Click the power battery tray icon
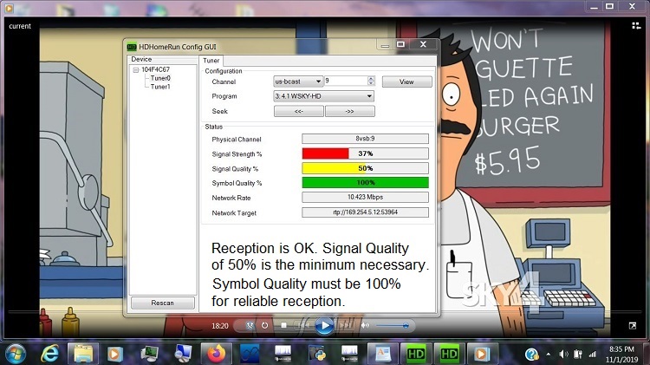 click(x=578, y=355)
